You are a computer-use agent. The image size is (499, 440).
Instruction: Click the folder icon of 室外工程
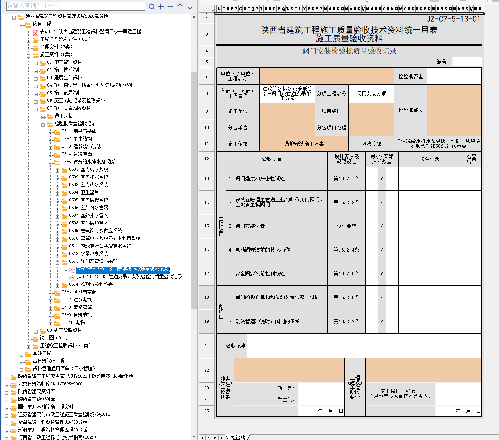coord(28,354)
